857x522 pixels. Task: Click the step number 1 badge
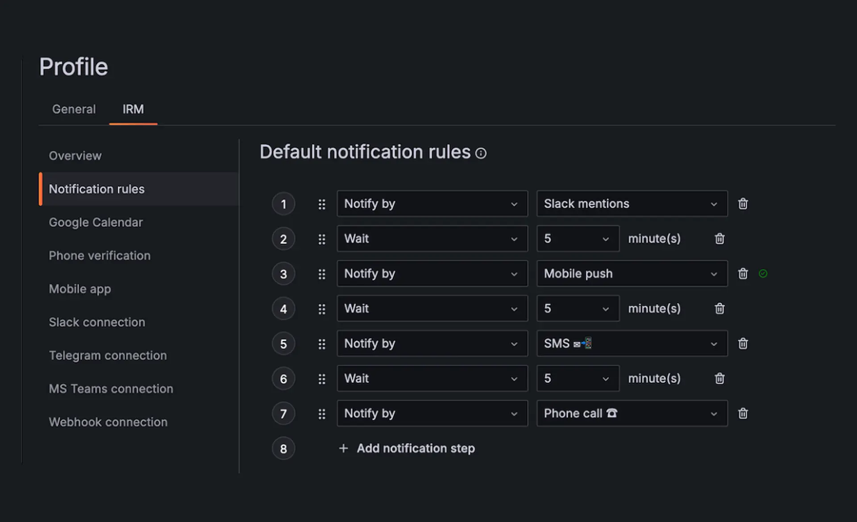tap(283, 204)
